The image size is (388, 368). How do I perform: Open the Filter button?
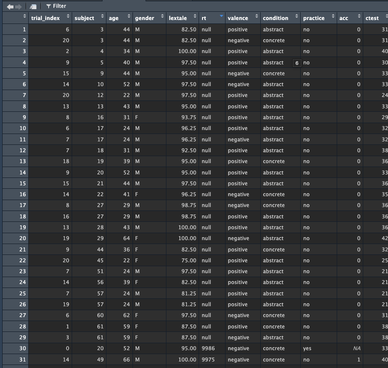point(56,6)
